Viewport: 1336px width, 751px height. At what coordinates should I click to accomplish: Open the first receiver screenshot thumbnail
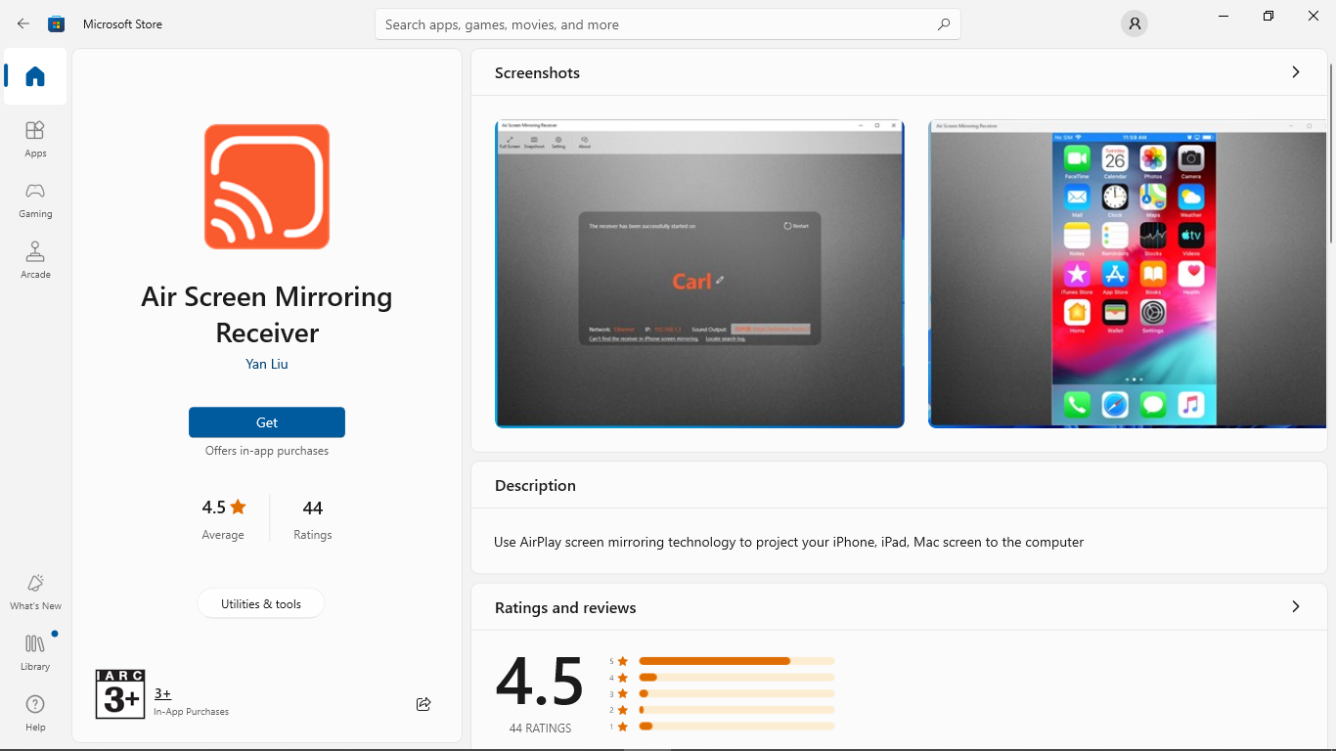[699, 274]
